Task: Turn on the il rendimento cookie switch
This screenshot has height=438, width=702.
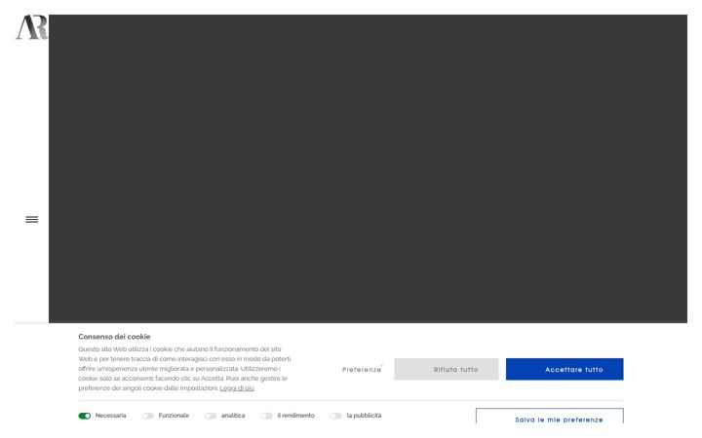Action: [267, 416]
